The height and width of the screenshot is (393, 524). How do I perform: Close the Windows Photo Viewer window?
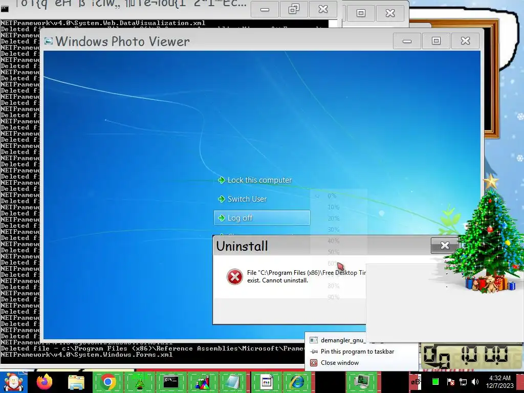pos(465,41)
